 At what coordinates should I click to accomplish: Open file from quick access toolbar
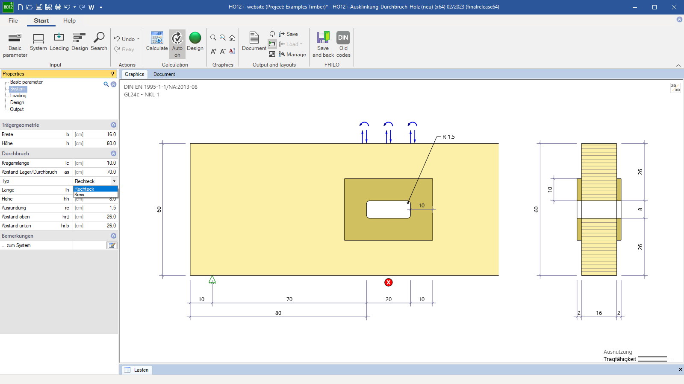coord(29,7)
